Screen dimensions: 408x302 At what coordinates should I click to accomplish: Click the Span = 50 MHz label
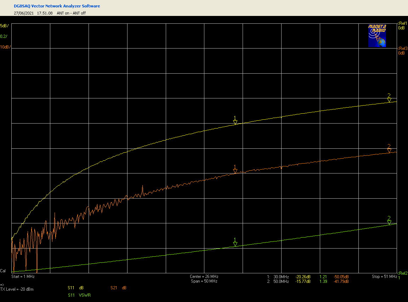204,281
